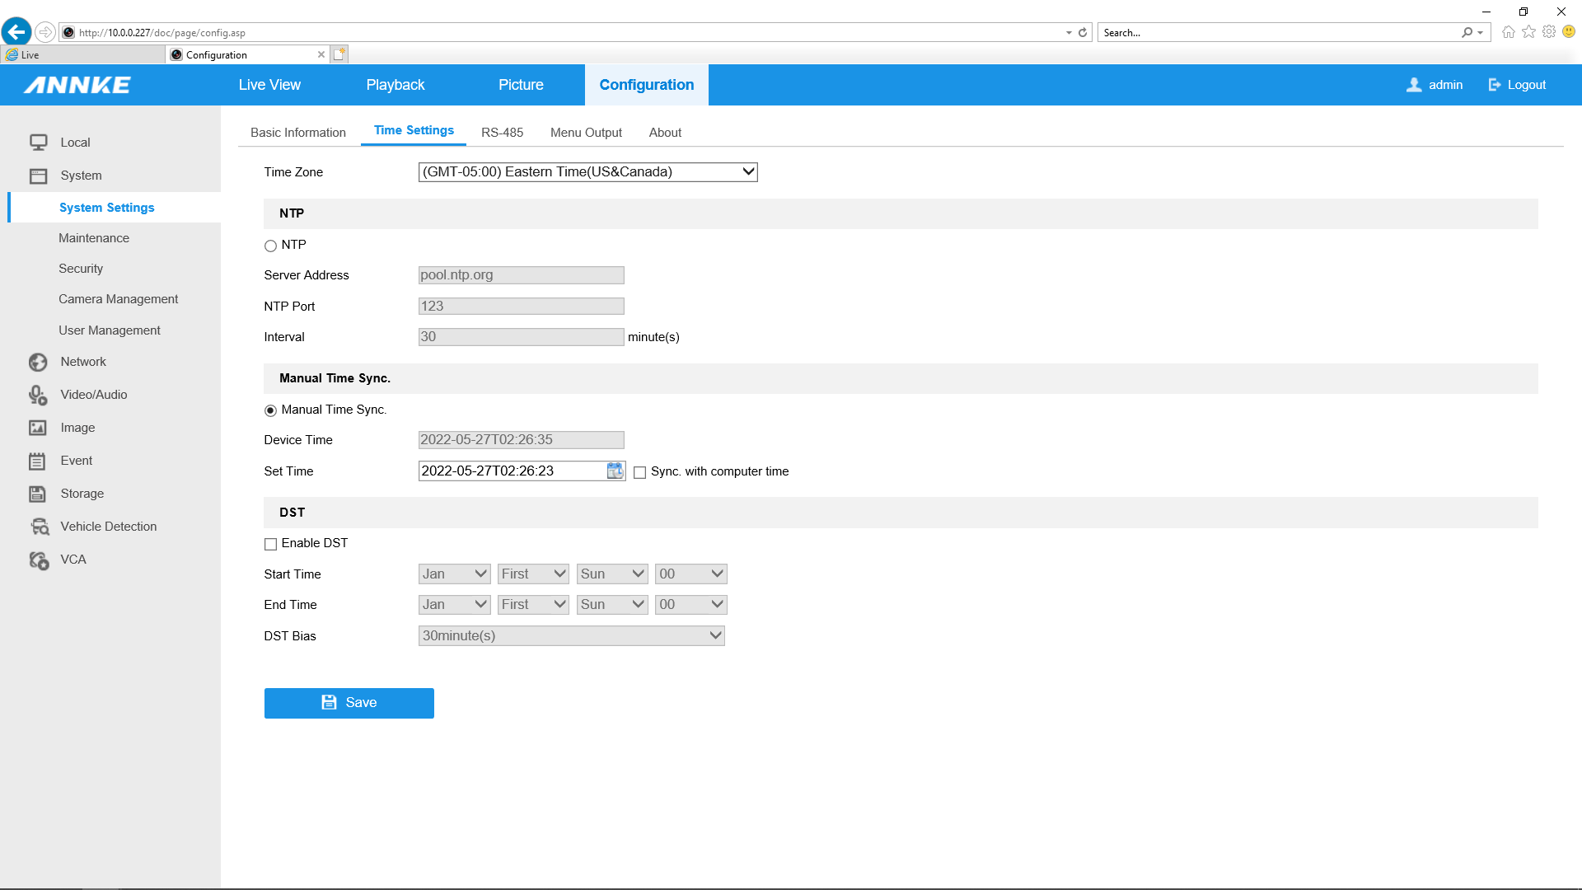Click the smiley feedback icon
Viewport: 1582px width, 890px height.
[1569, 32]
